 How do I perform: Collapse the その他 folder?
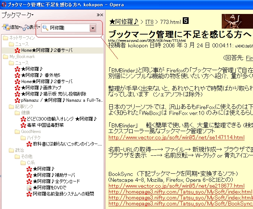tap(17, 156)
